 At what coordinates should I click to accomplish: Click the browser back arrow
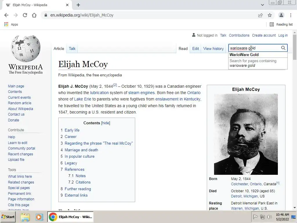pyautogui.click(x=6, y=15)
